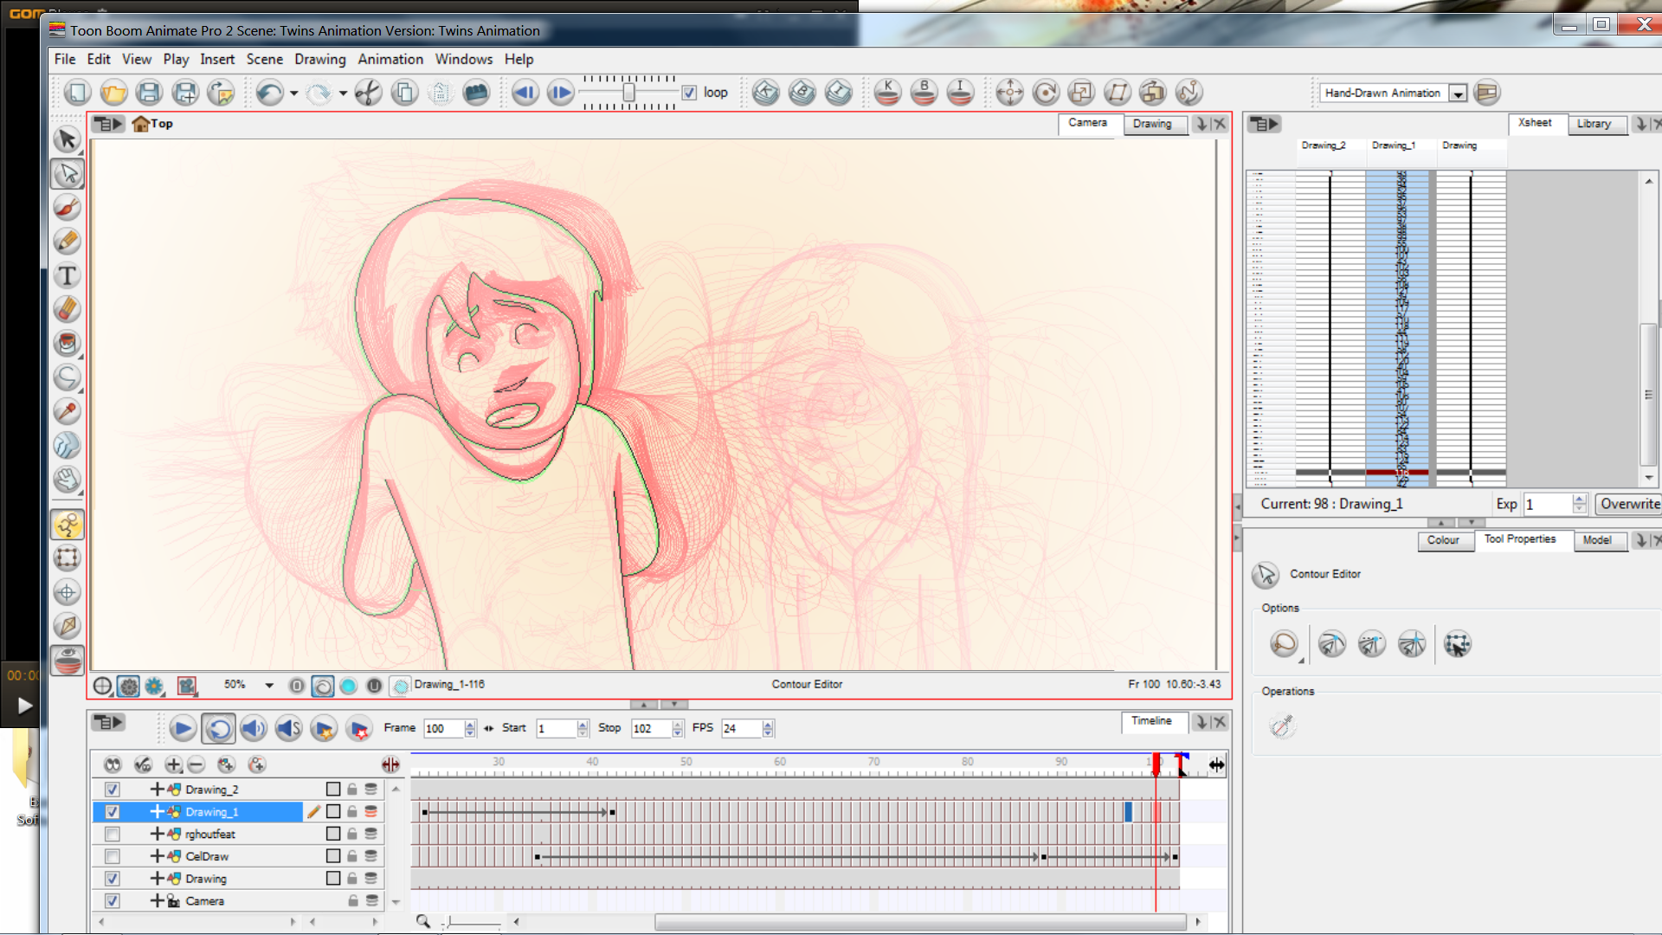Adjust the playback speed slider in toolbar
The image size is (1662, 935).
pyautogui.click(x=629, y=93)
